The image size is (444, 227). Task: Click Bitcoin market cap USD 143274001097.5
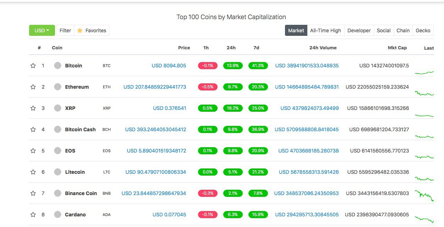(x=384, y=66)
